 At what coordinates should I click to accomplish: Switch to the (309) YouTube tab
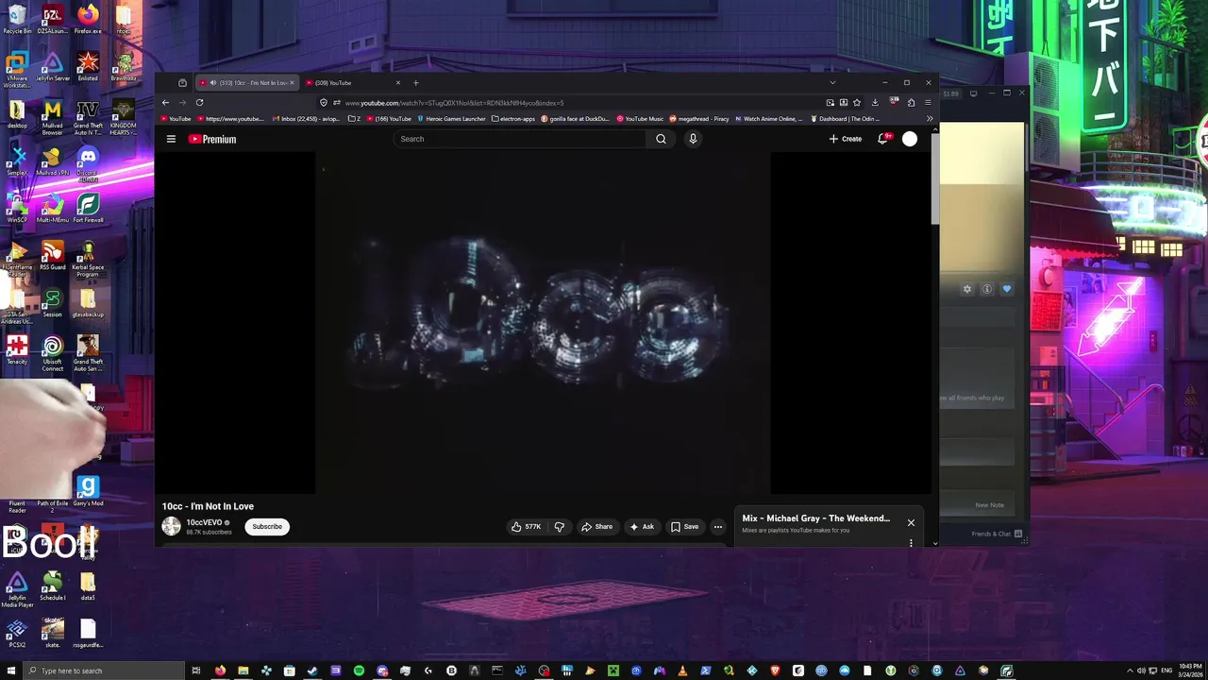(x=353, y=83)
